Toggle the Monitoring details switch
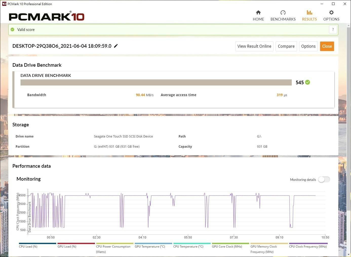 click(x=324, y=179)
